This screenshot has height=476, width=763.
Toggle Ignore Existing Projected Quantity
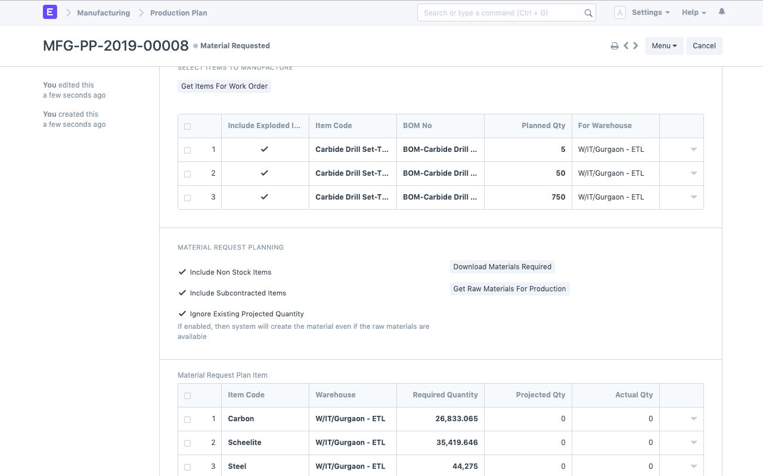[182, 313]
